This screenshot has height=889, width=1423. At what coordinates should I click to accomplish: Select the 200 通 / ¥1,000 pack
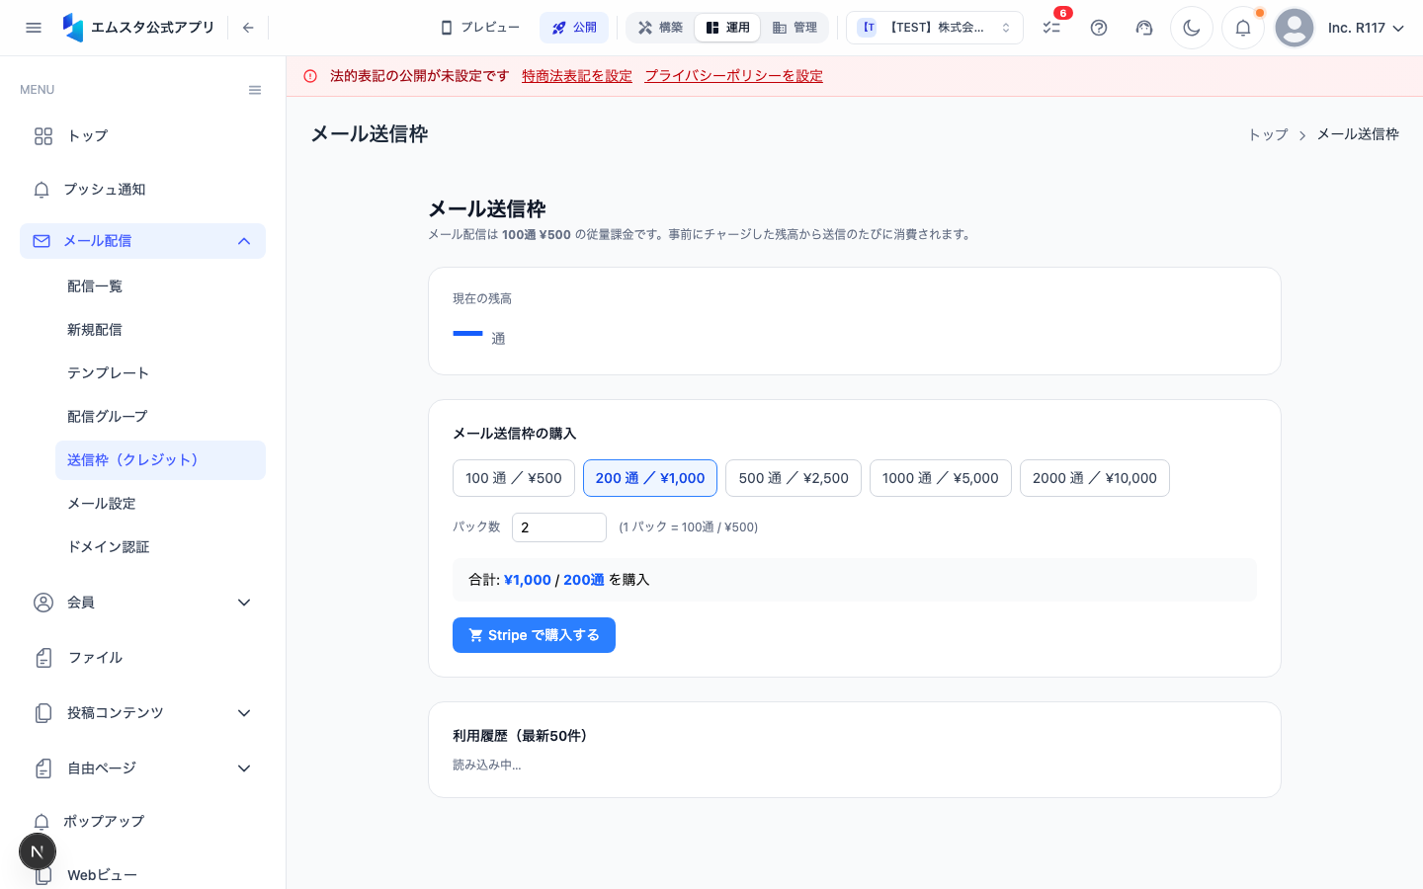(x=650, y=478)
